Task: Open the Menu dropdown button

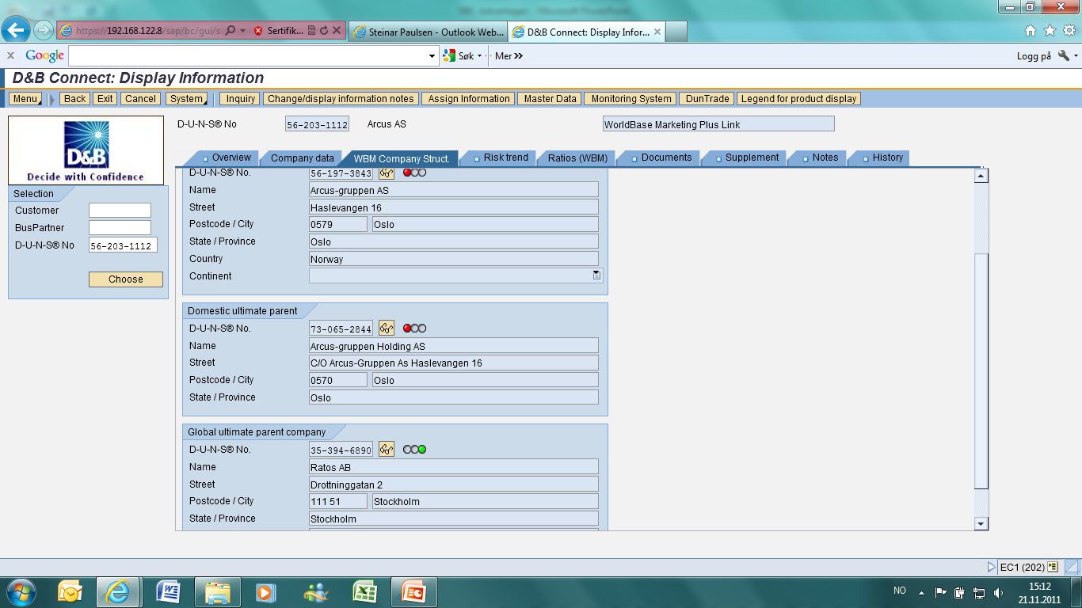Action: (x=25, y=99)
